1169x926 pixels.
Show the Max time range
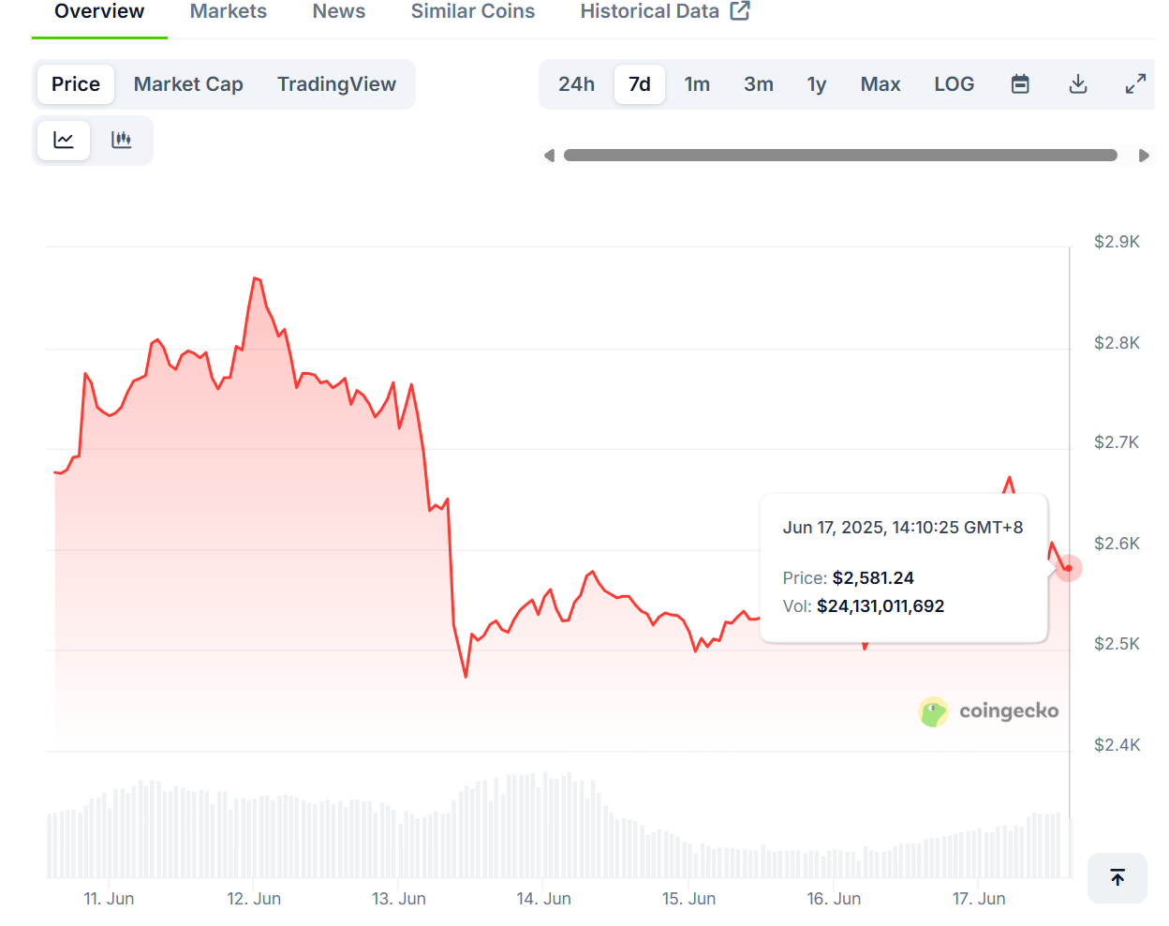[880, 84]
